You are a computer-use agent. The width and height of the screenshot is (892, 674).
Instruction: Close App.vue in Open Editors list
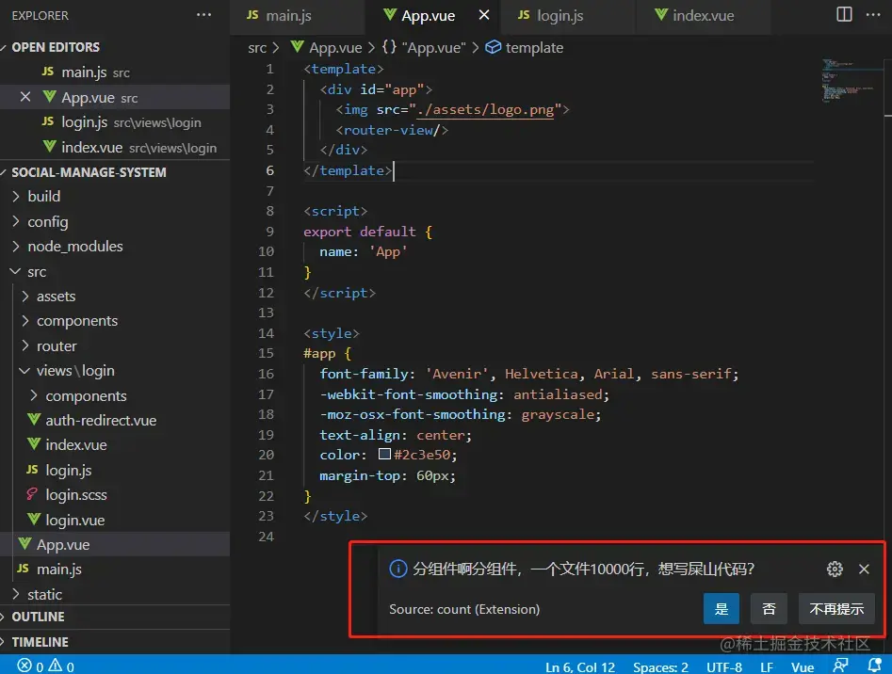click(x=25, y=97)
